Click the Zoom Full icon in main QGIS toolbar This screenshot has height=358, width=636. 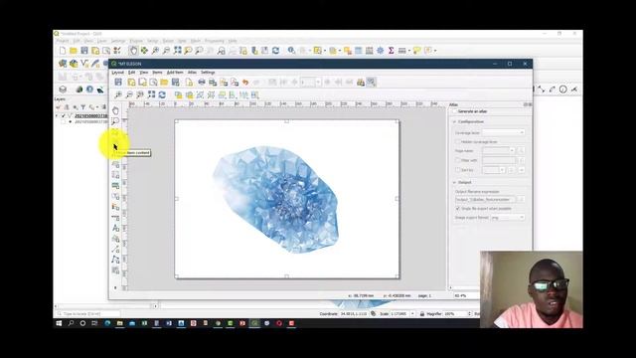(x=177, y=51)
